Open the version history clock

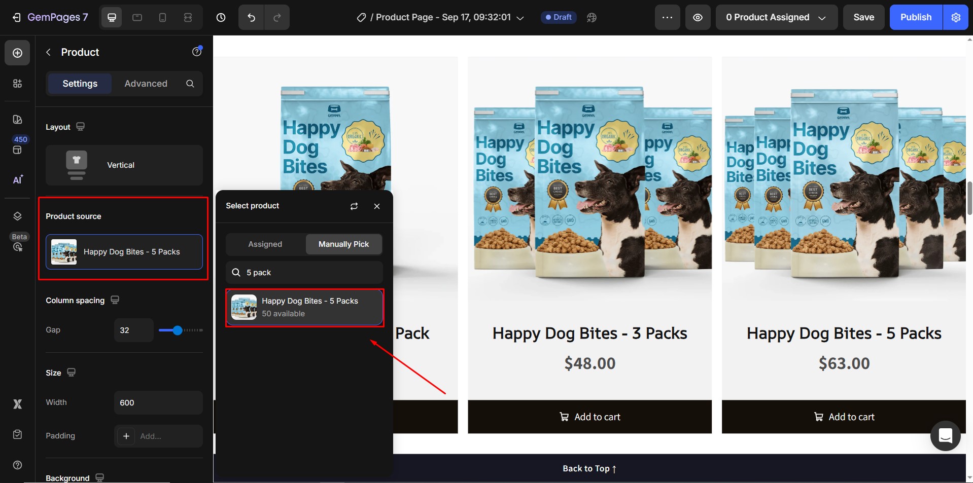click(221, 18)
